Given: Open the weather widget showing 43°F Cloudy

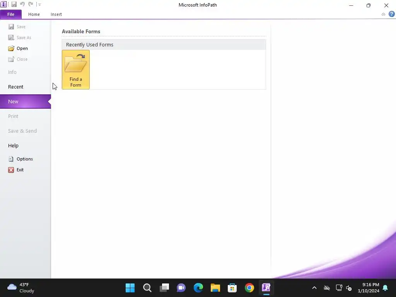Looking at the screenshot, I should tap(21, 288).
